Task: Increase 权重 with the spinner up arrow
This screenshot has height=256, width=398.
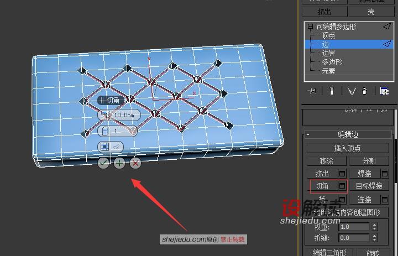Action: 375,225
